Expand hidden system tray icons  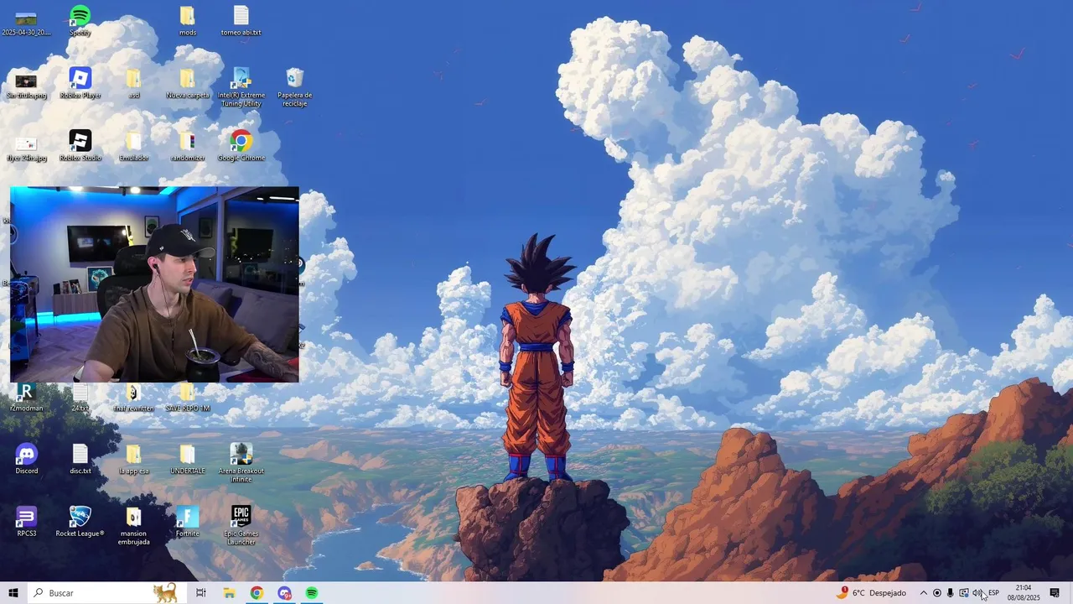click(924, 593)
